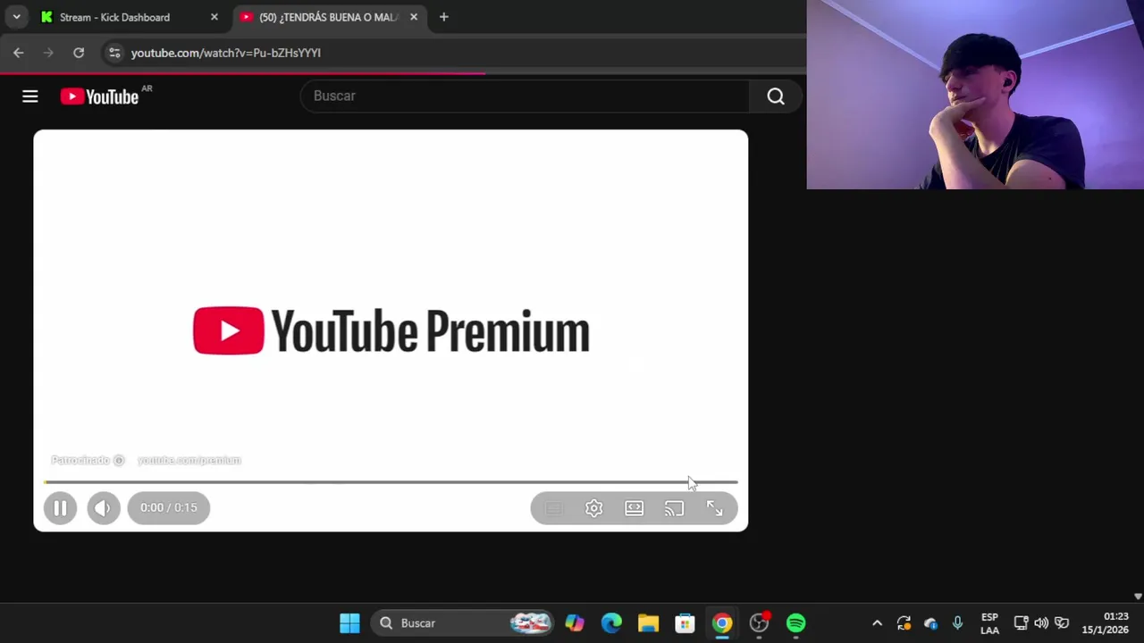Cast the video to a TV

pyautogui.click(x=674, y=508)
